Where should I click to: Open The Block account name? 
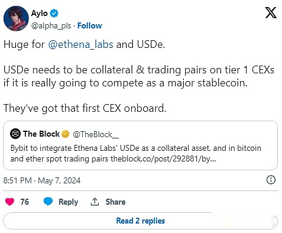(41, 134)
